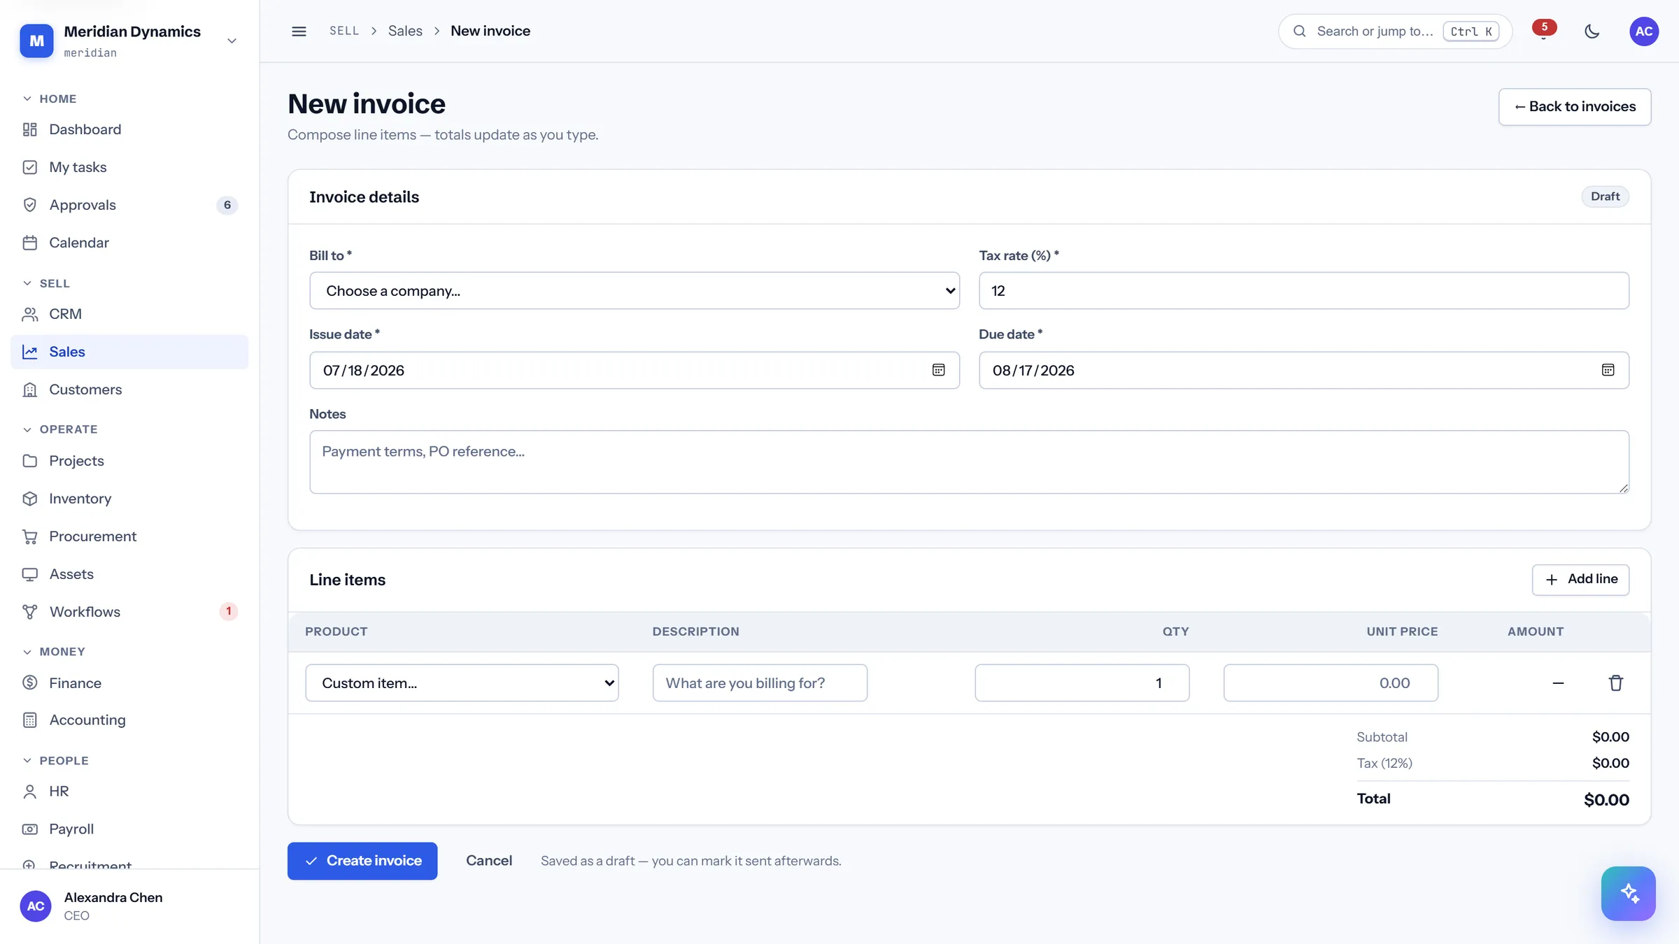Click the Calendar icon in sidebar
Viewport: 1679px width, 944px height.
pyautogui.click(x=29, y=243)
